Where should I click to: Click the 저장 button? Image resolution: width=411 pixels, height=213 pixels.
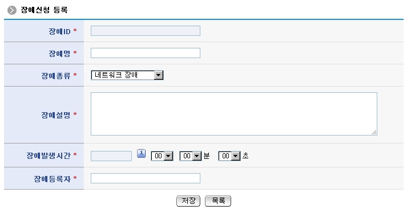pos(188,201)
